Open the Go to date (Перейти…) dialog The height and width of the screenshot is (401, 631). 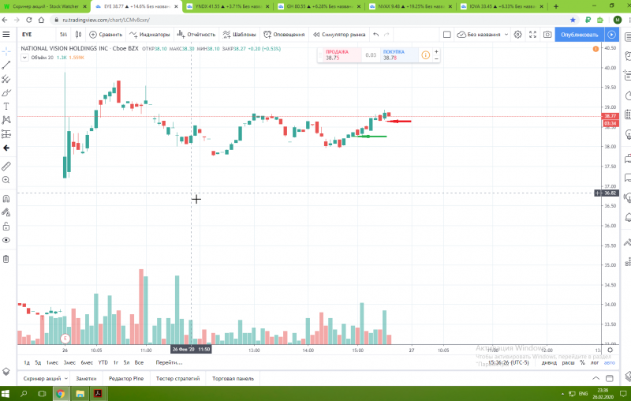169,362
